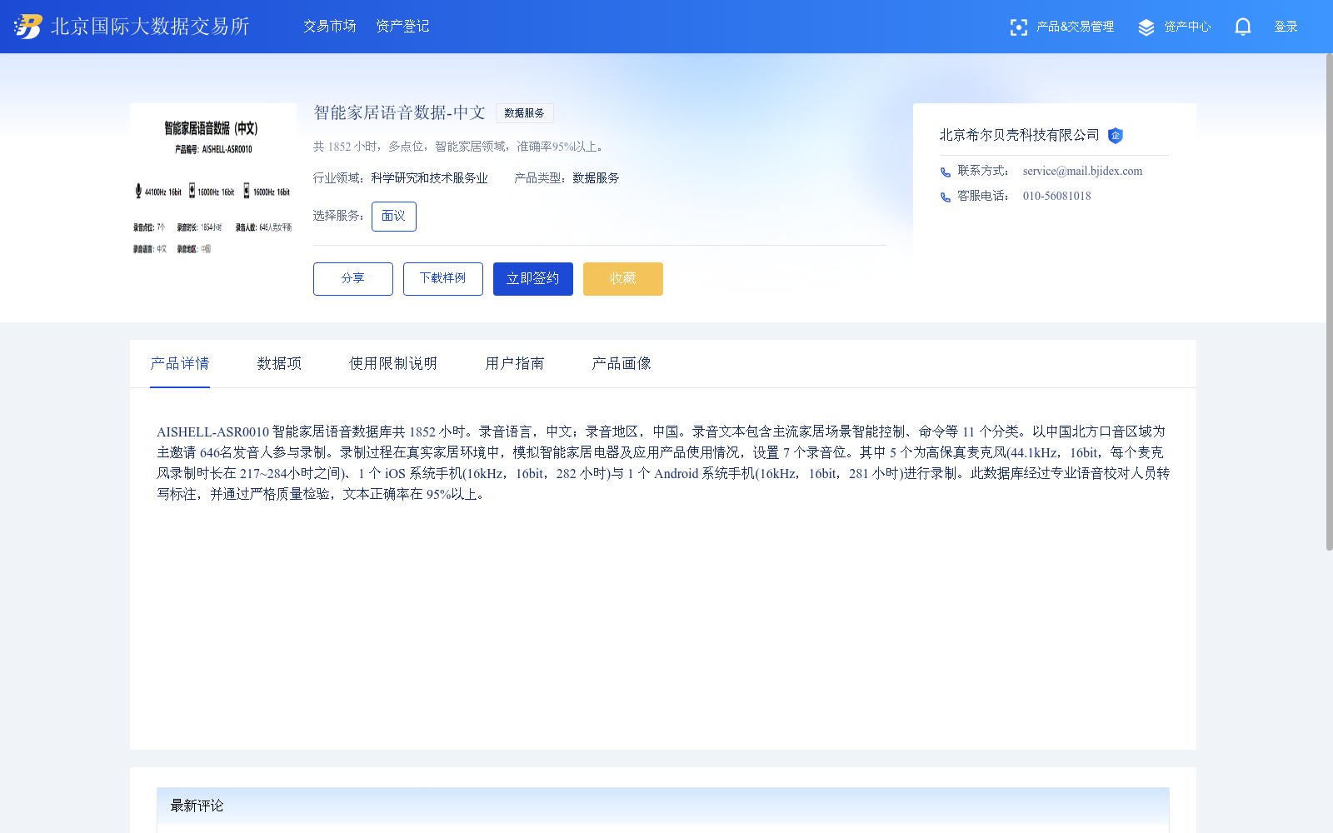Click the 收藏 favorite button

pos(622,279)
